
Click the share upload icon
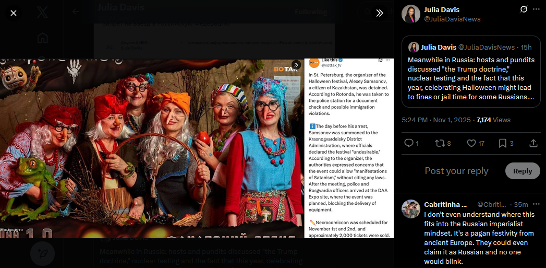coord(533,143)
